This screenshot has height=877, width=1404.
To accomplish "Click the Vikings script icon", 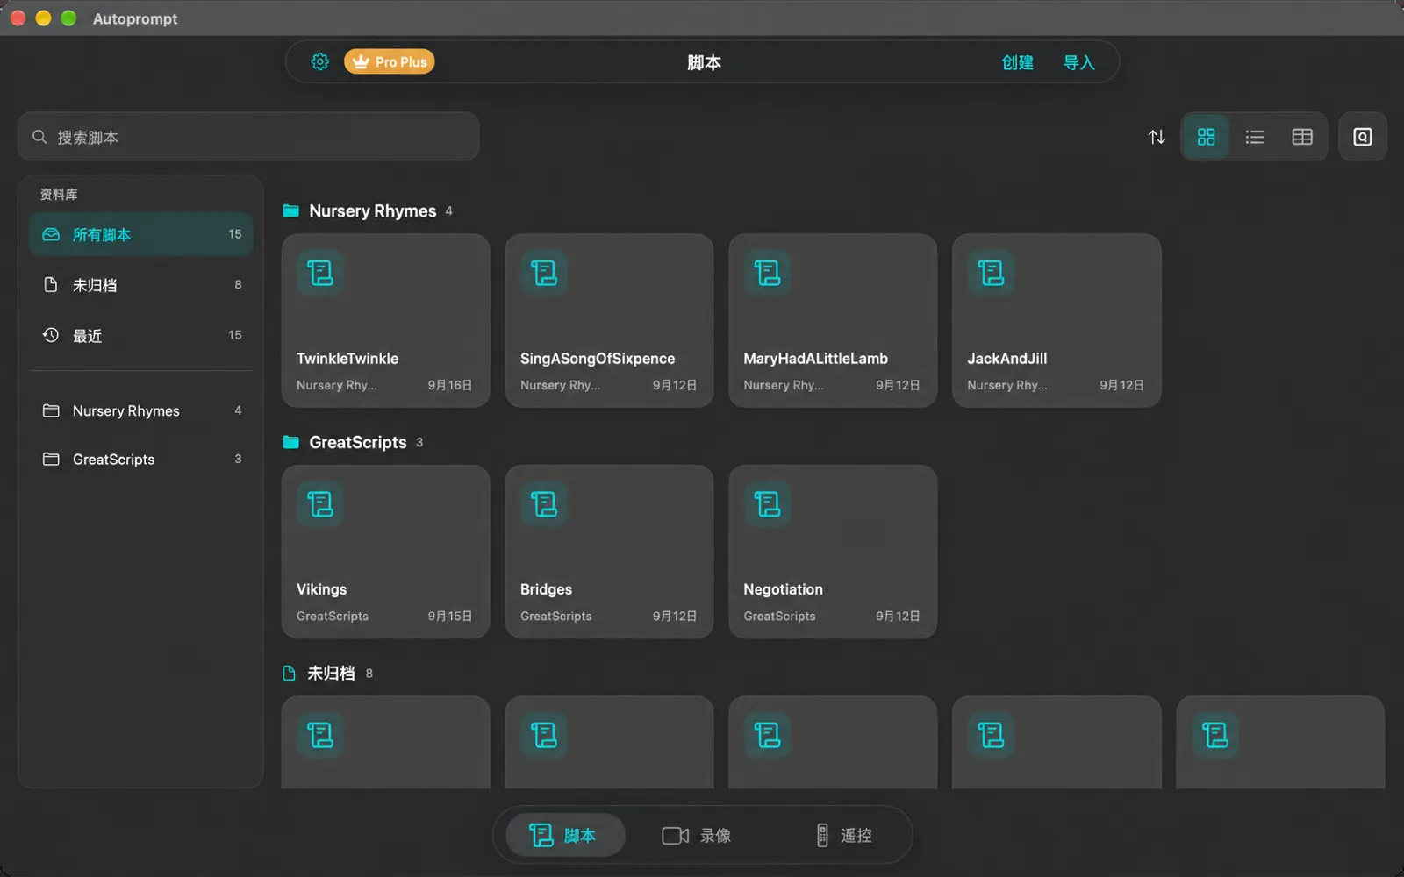I will click(x=320, y=504).
